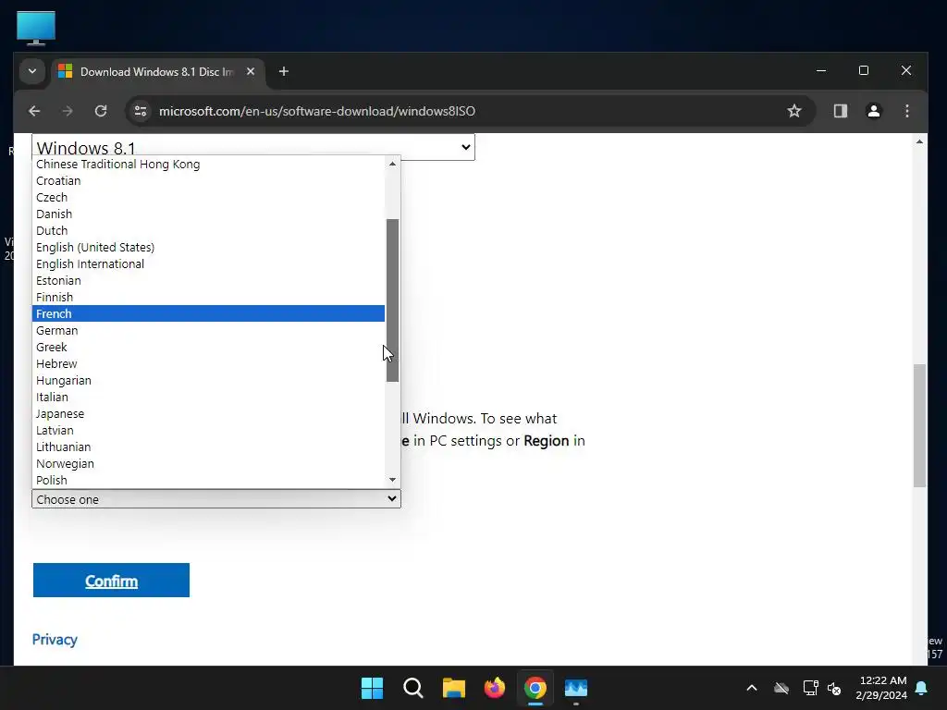Screen dimensions: 947x710
Task: Choose English (United States)
Action: [208, 247]
